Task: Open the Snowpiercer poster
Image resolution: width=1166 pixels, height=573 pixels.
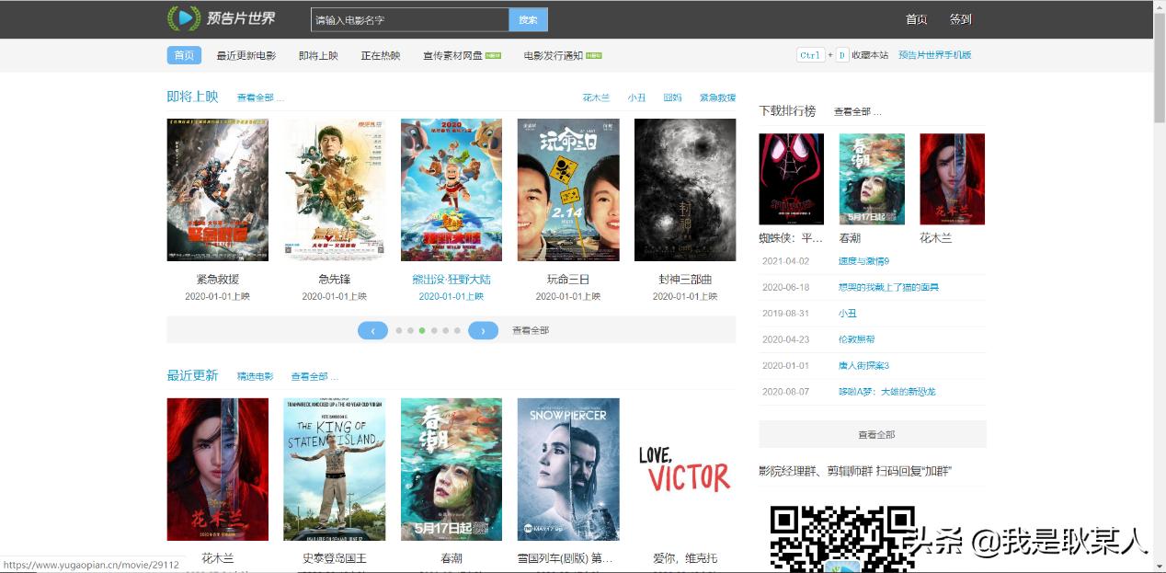Action: tap(568, 469)
